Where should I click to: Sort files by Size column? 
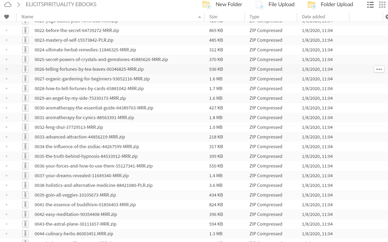tap(213, 17)
